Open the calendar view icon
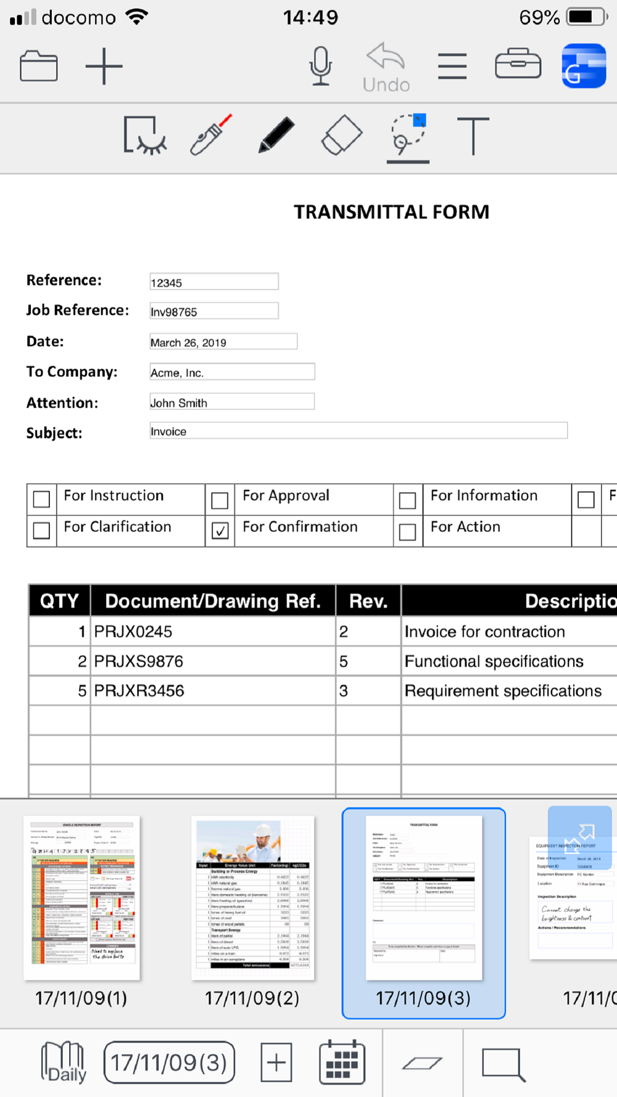This screenshot has height=1097, width=617. click(342, 1062)
